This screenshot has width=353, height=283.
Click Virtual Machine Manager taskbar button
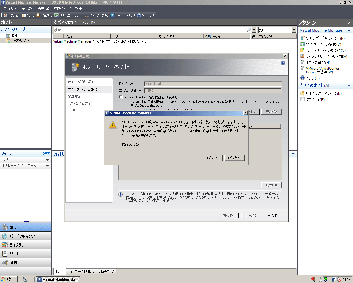tap(58, 280)
